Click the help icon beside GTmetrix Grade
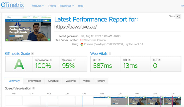 32,53
